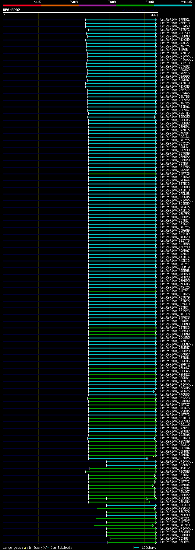Click UniRef100_C4P7X8 label
This screenshot has height=550, width=195.
pos(175,173)
